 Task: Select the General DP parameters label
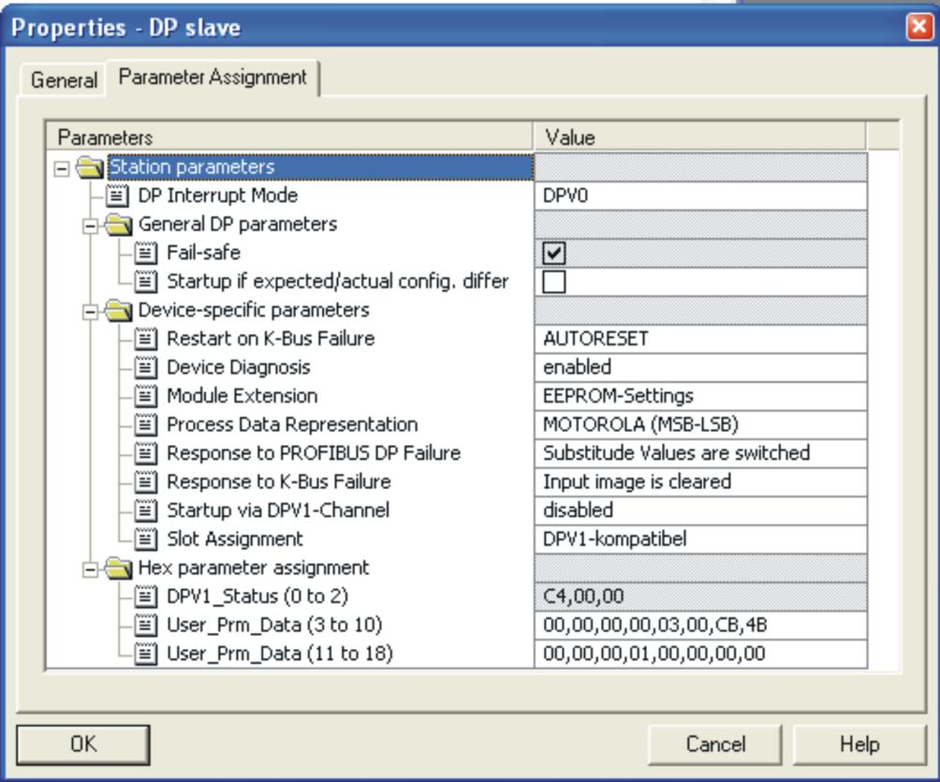[238, 224]
